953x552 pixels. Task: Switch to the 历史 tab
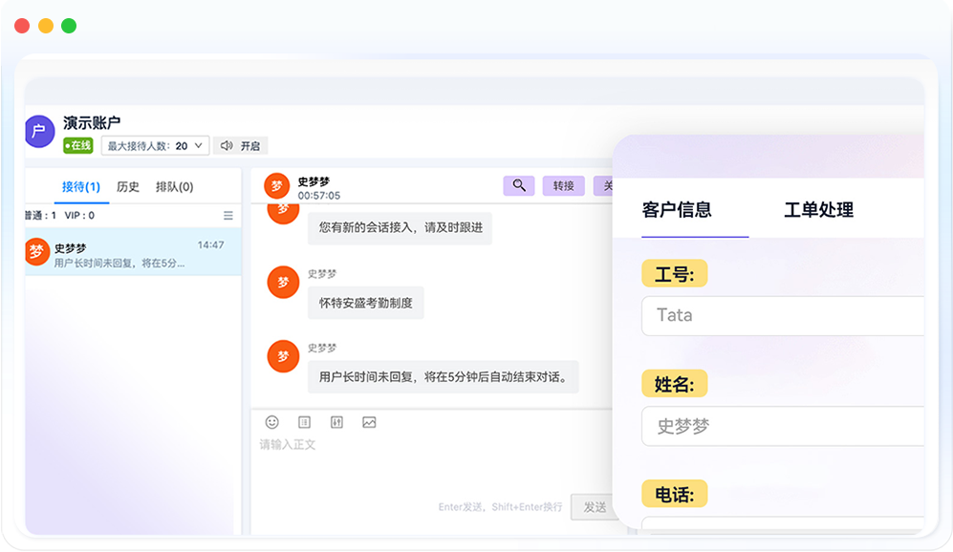click(x=128, y=187)
